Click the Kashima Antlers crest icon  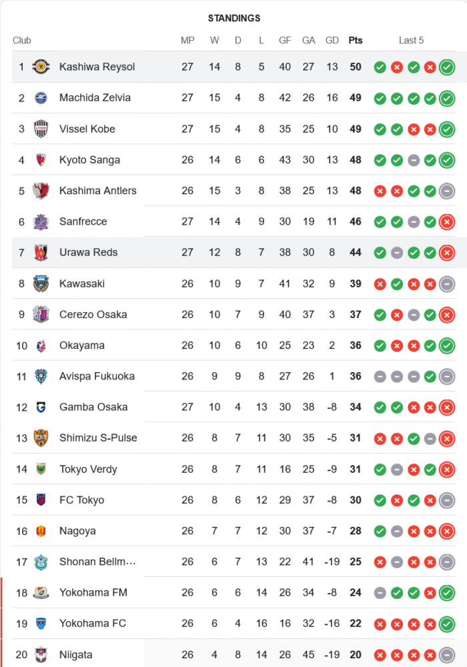click(41, 191)
